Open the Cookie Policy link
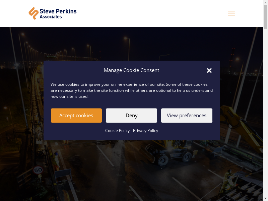The image size is (268, 201). (117, 131)
